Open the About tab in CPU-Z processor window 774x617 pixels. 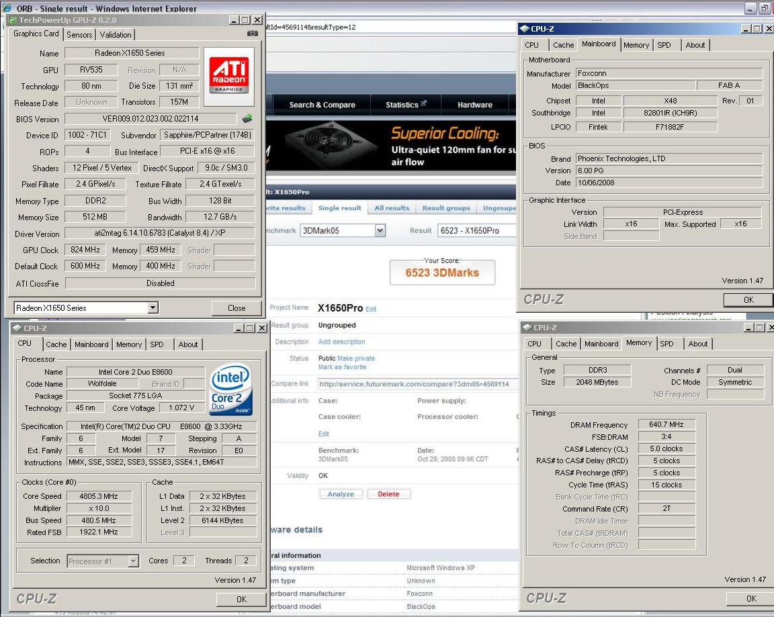[x=187, y=344]
